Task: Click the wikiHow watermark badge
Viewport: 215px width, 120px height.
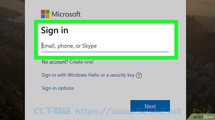Action: 203,117
